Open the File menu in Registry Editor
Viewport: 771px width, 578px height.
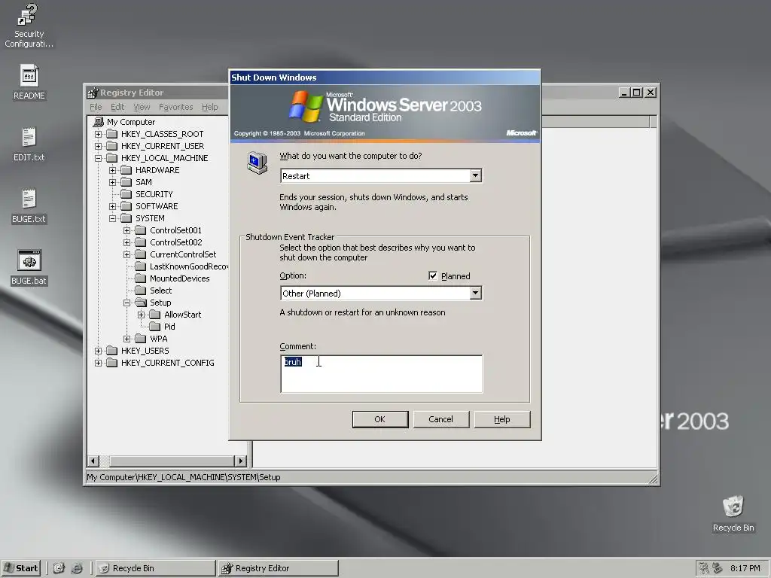tap(96, 107)
